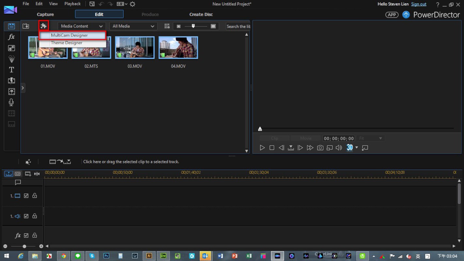Click the plug-ins puzzle icon
This screenshot has height=261, width=464.
(x=43, y=26)
